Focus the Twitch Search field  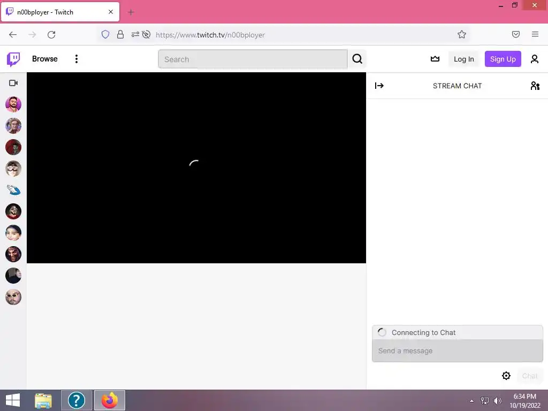click(253, 59)
